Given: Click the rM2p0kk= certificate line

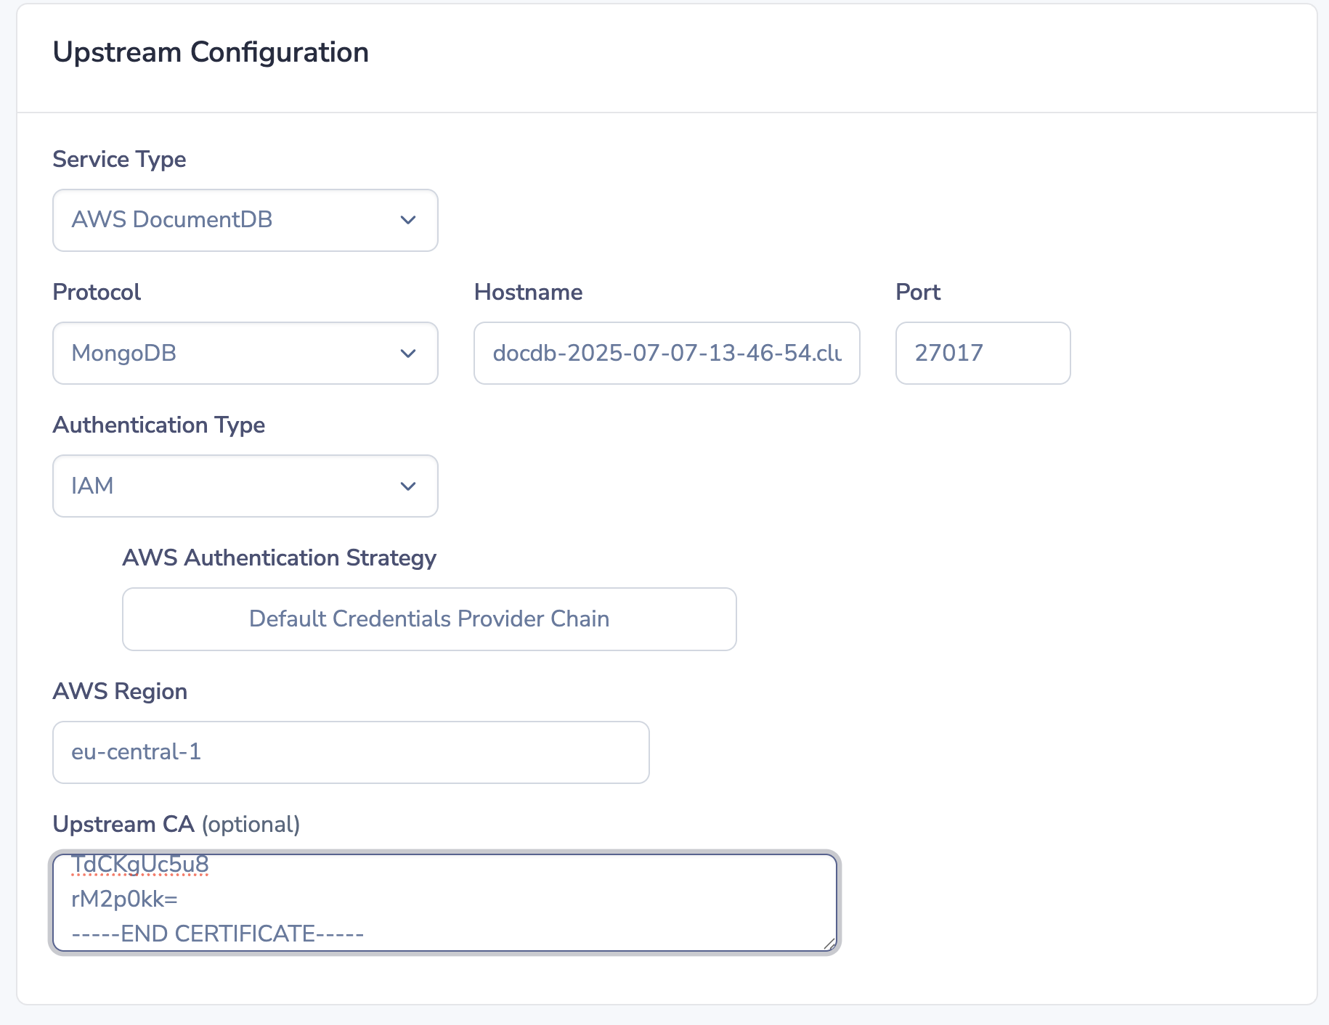Looking at the screenshot, I should pos(125,899).
